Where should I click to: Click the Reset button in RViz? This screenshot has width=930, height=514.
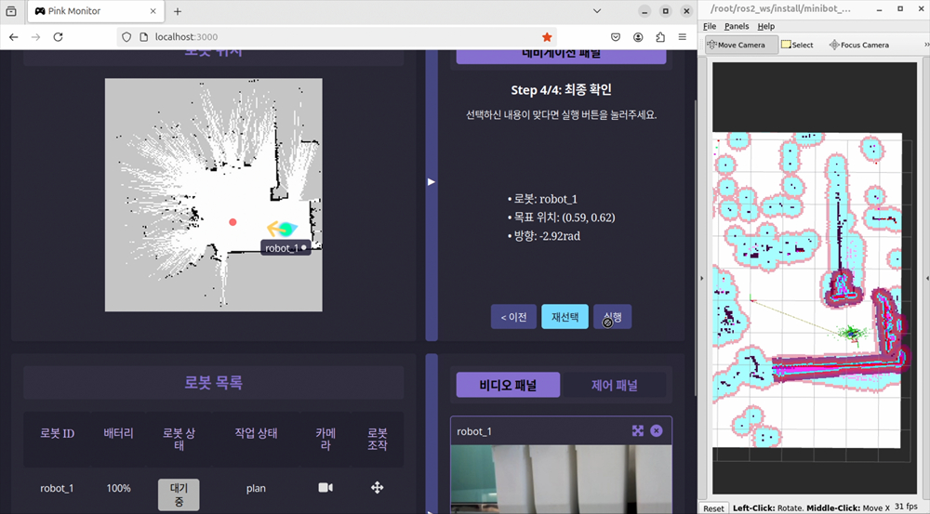pos(713,508)
